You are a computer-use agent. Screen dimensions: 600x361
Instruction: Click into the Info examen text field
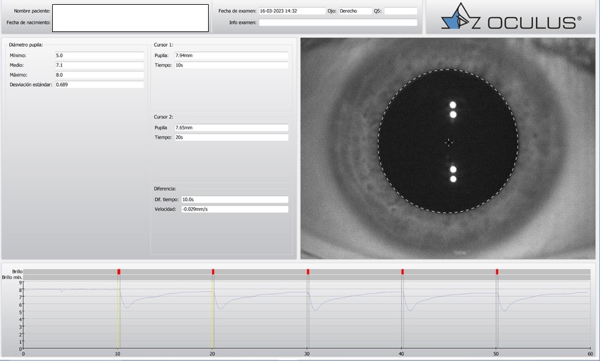338,23
